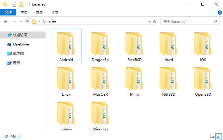This screenshot has width=223, height=140.
Task: Open Customize Quick Access Toolbar dropdown
Action: 26,5
